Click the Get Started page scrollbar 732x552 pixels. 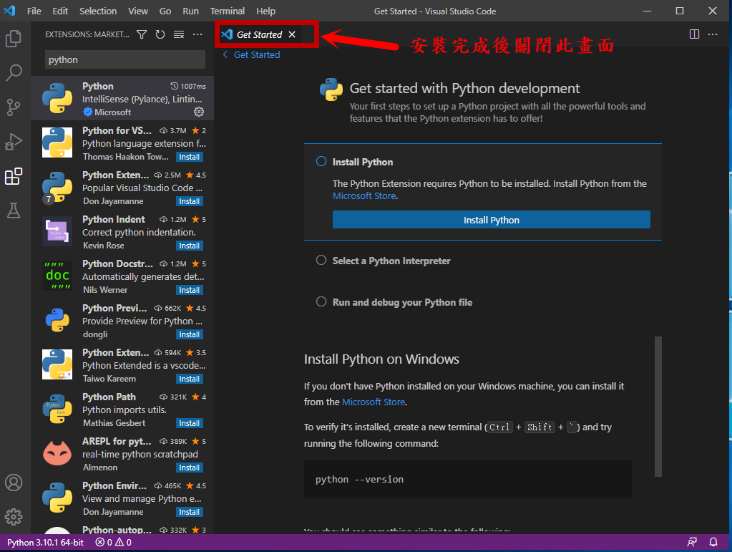point(658,406)
